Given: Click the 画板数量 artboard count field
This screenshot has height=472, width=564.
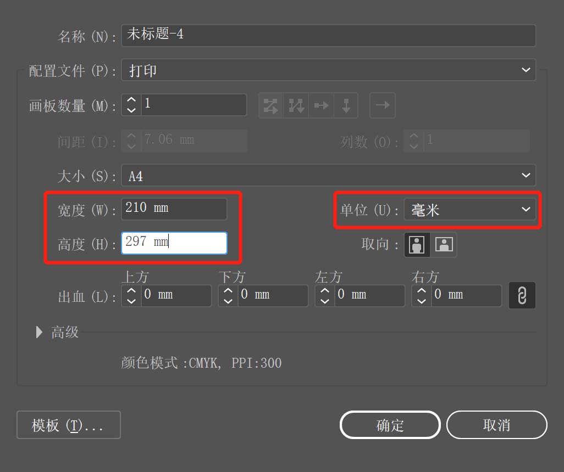Looking at the screenshot, I should 194,105.
